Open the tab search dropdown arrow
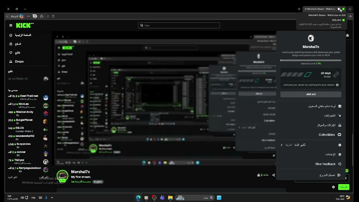359x202 pixels. point(350,9)
